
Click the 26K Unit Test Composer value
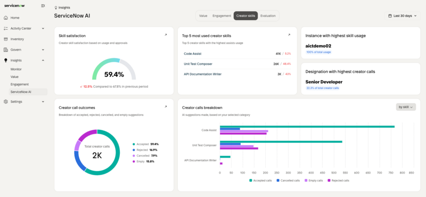point(277,64)
